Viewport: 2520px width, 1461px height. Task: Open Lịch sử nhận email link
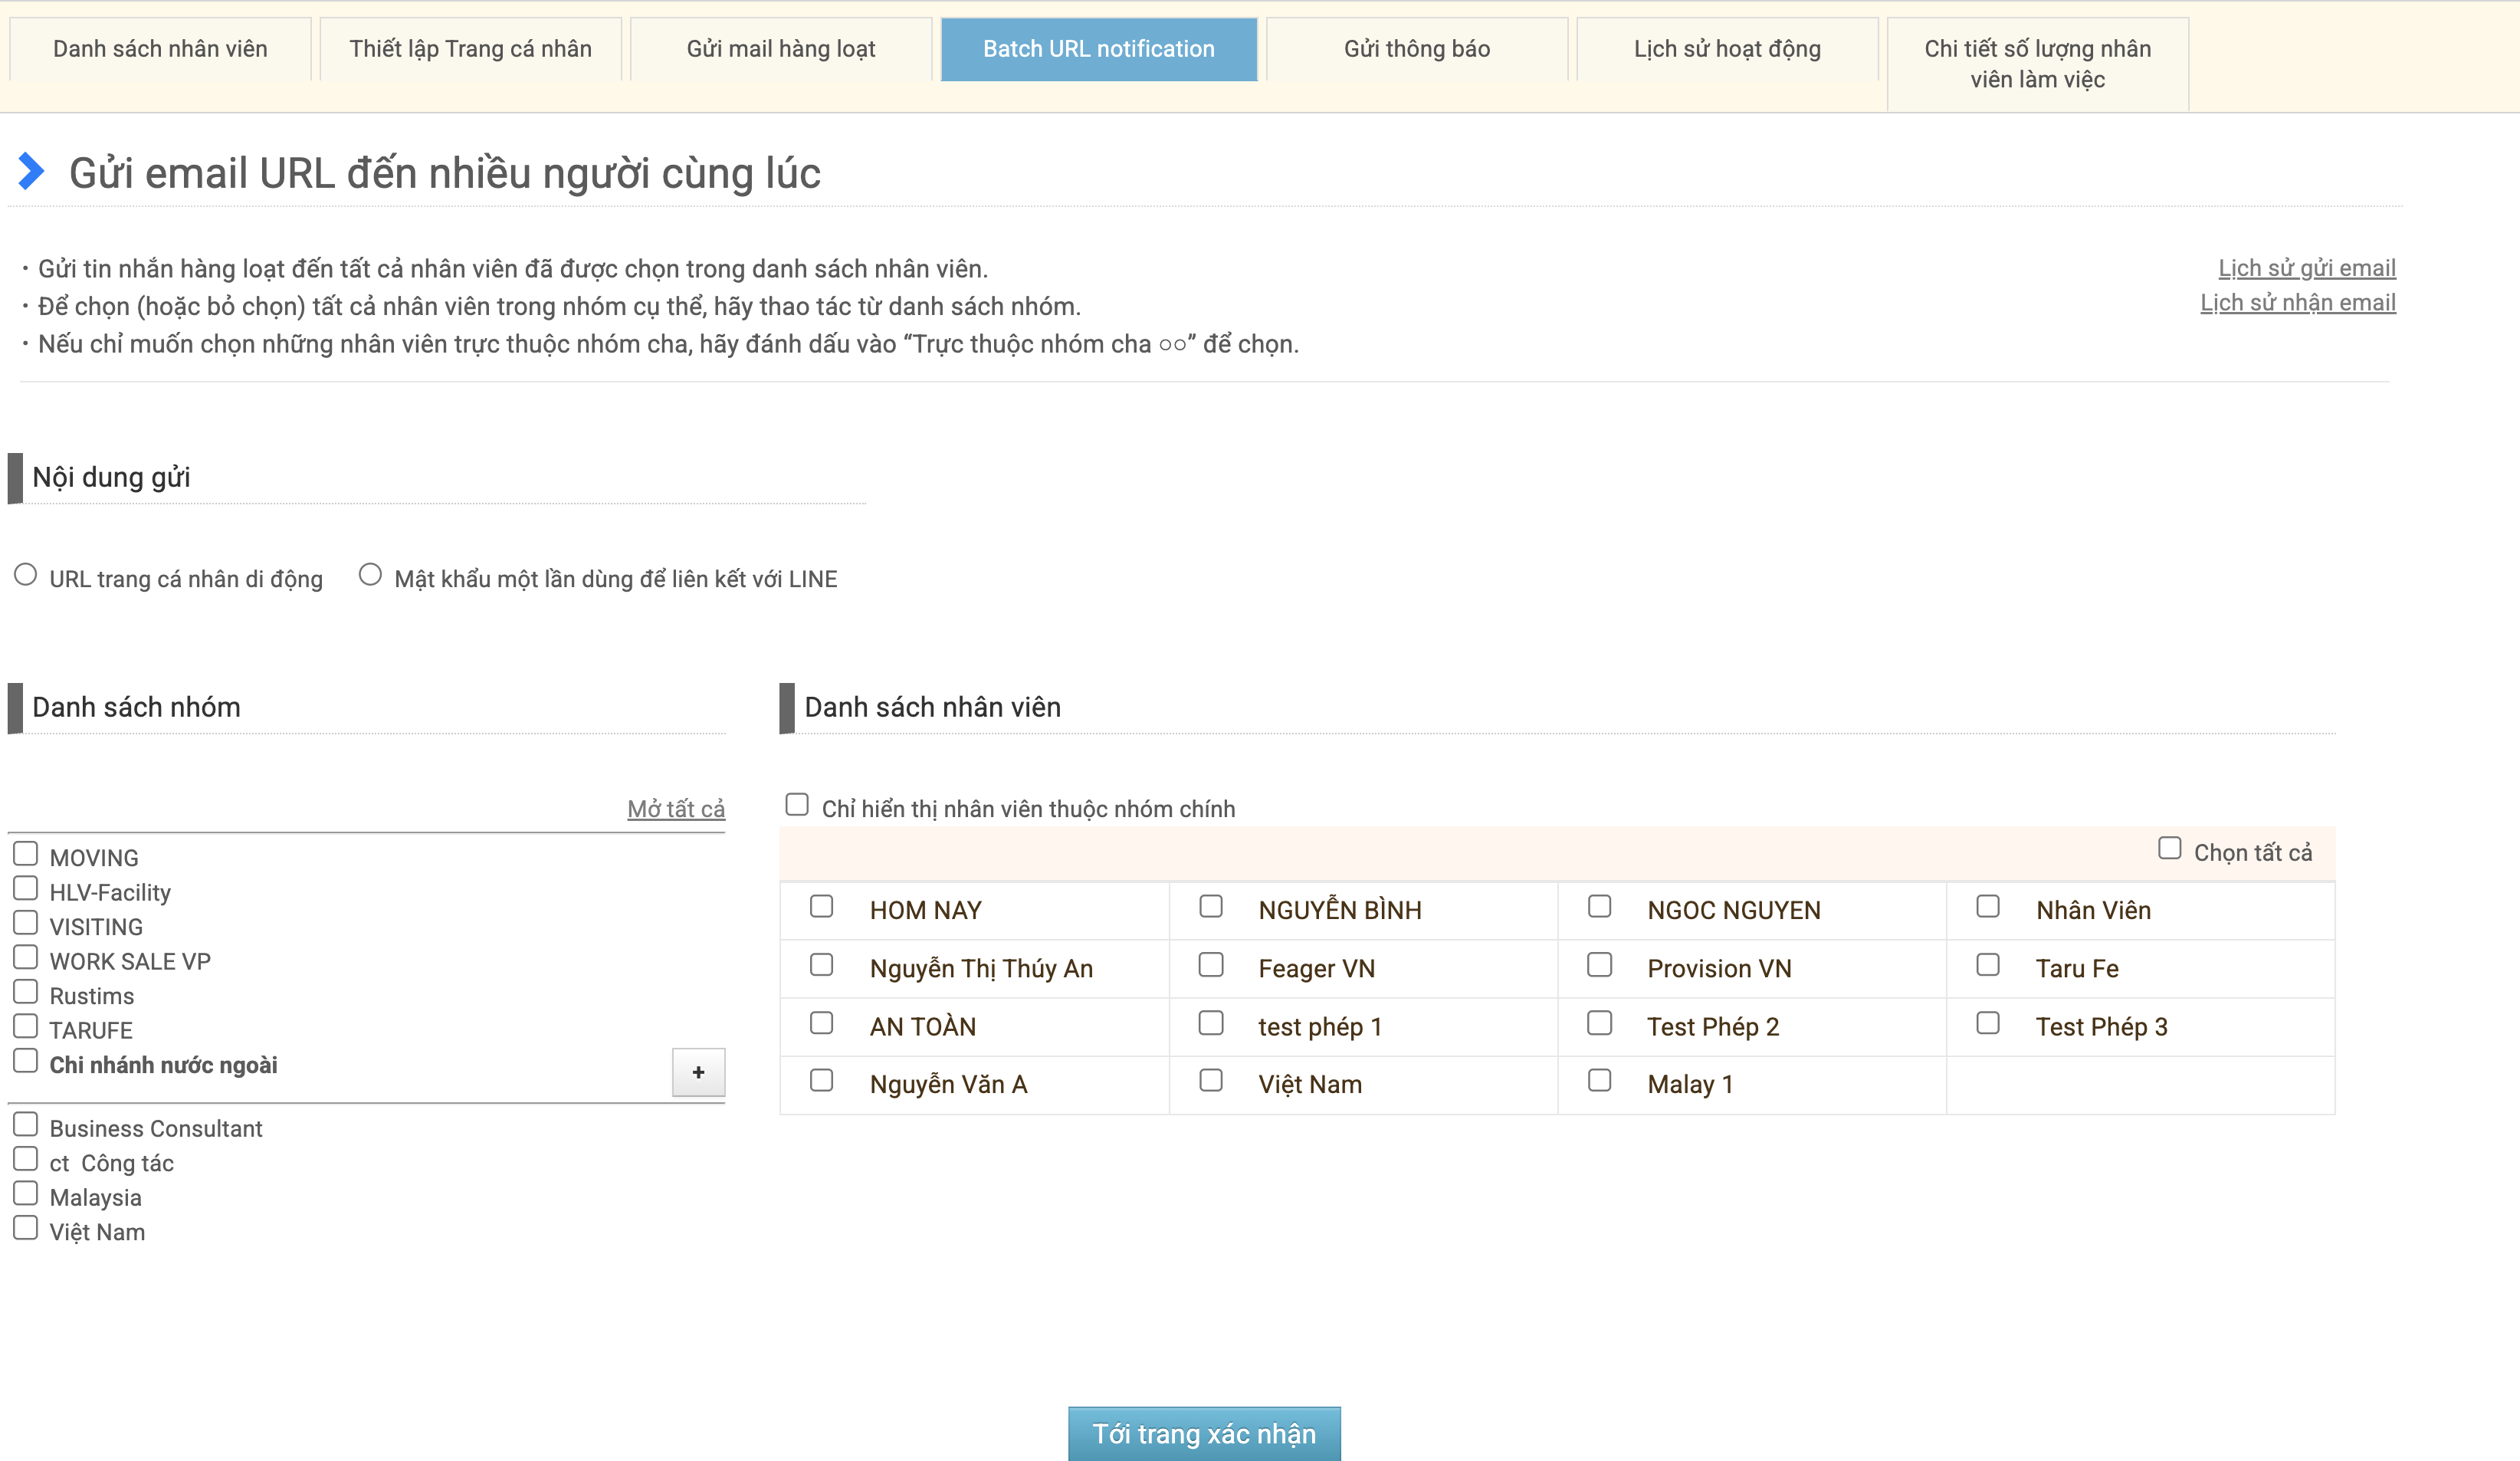[2297, 303]
